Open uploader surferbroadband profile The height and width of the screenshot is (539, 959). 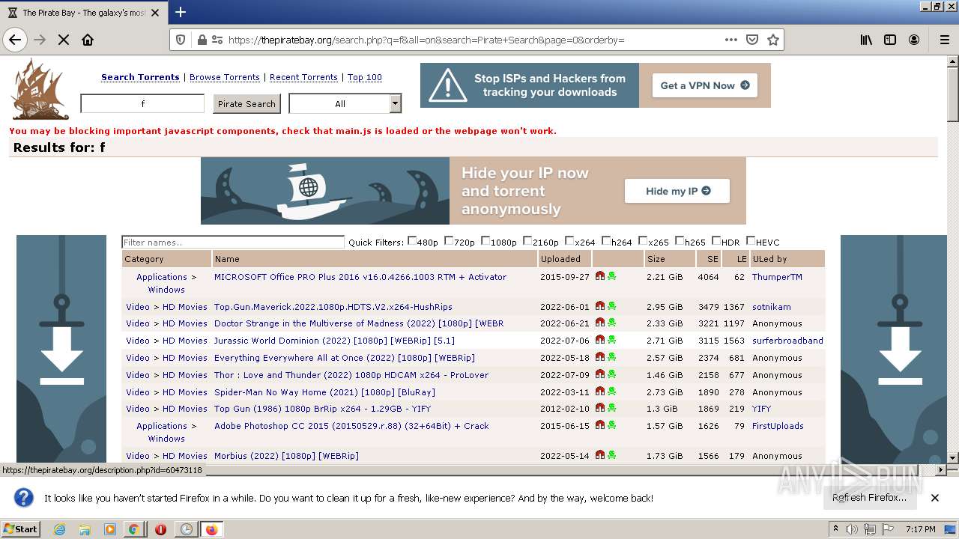pyautogui.click(x=787, y=341)
